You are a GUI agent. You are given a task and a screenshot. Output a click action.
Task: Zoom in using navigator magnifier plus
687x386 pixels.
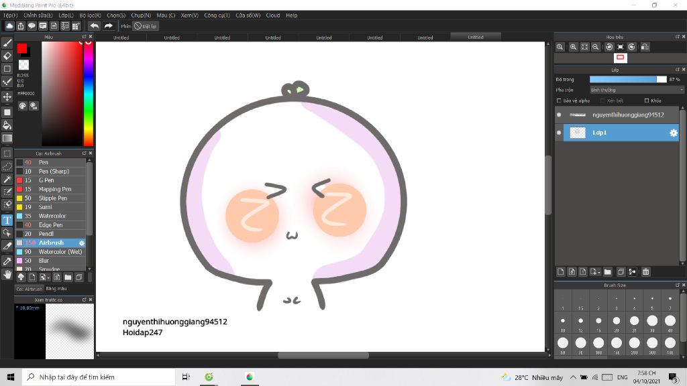[x=573, y=47]
